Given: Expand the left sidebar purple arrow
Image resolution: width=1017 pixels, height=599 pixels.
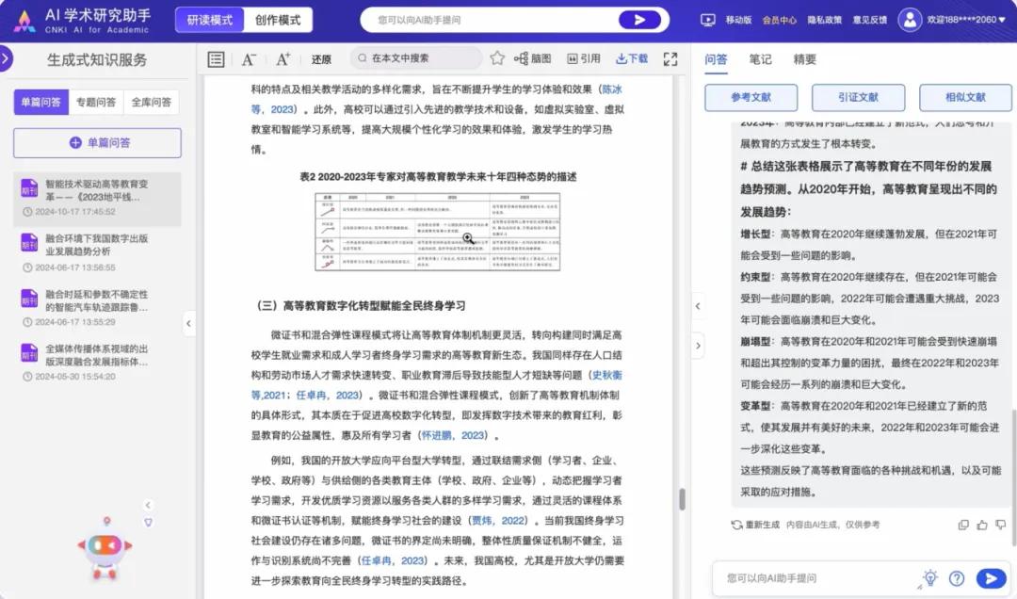Looking at the screenshot, I should click(x=6, y=58).
